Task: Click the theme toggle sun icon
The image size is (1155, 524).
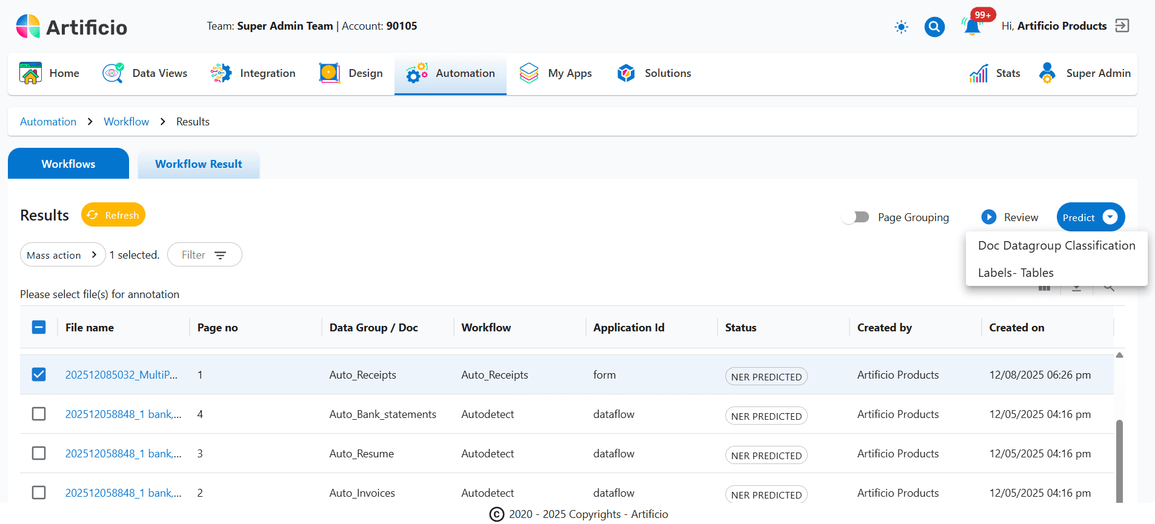Action: (901, 27)
